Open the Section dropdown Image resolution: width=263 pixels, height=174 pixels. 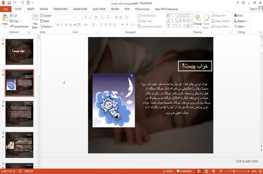(x=46, y=27)
